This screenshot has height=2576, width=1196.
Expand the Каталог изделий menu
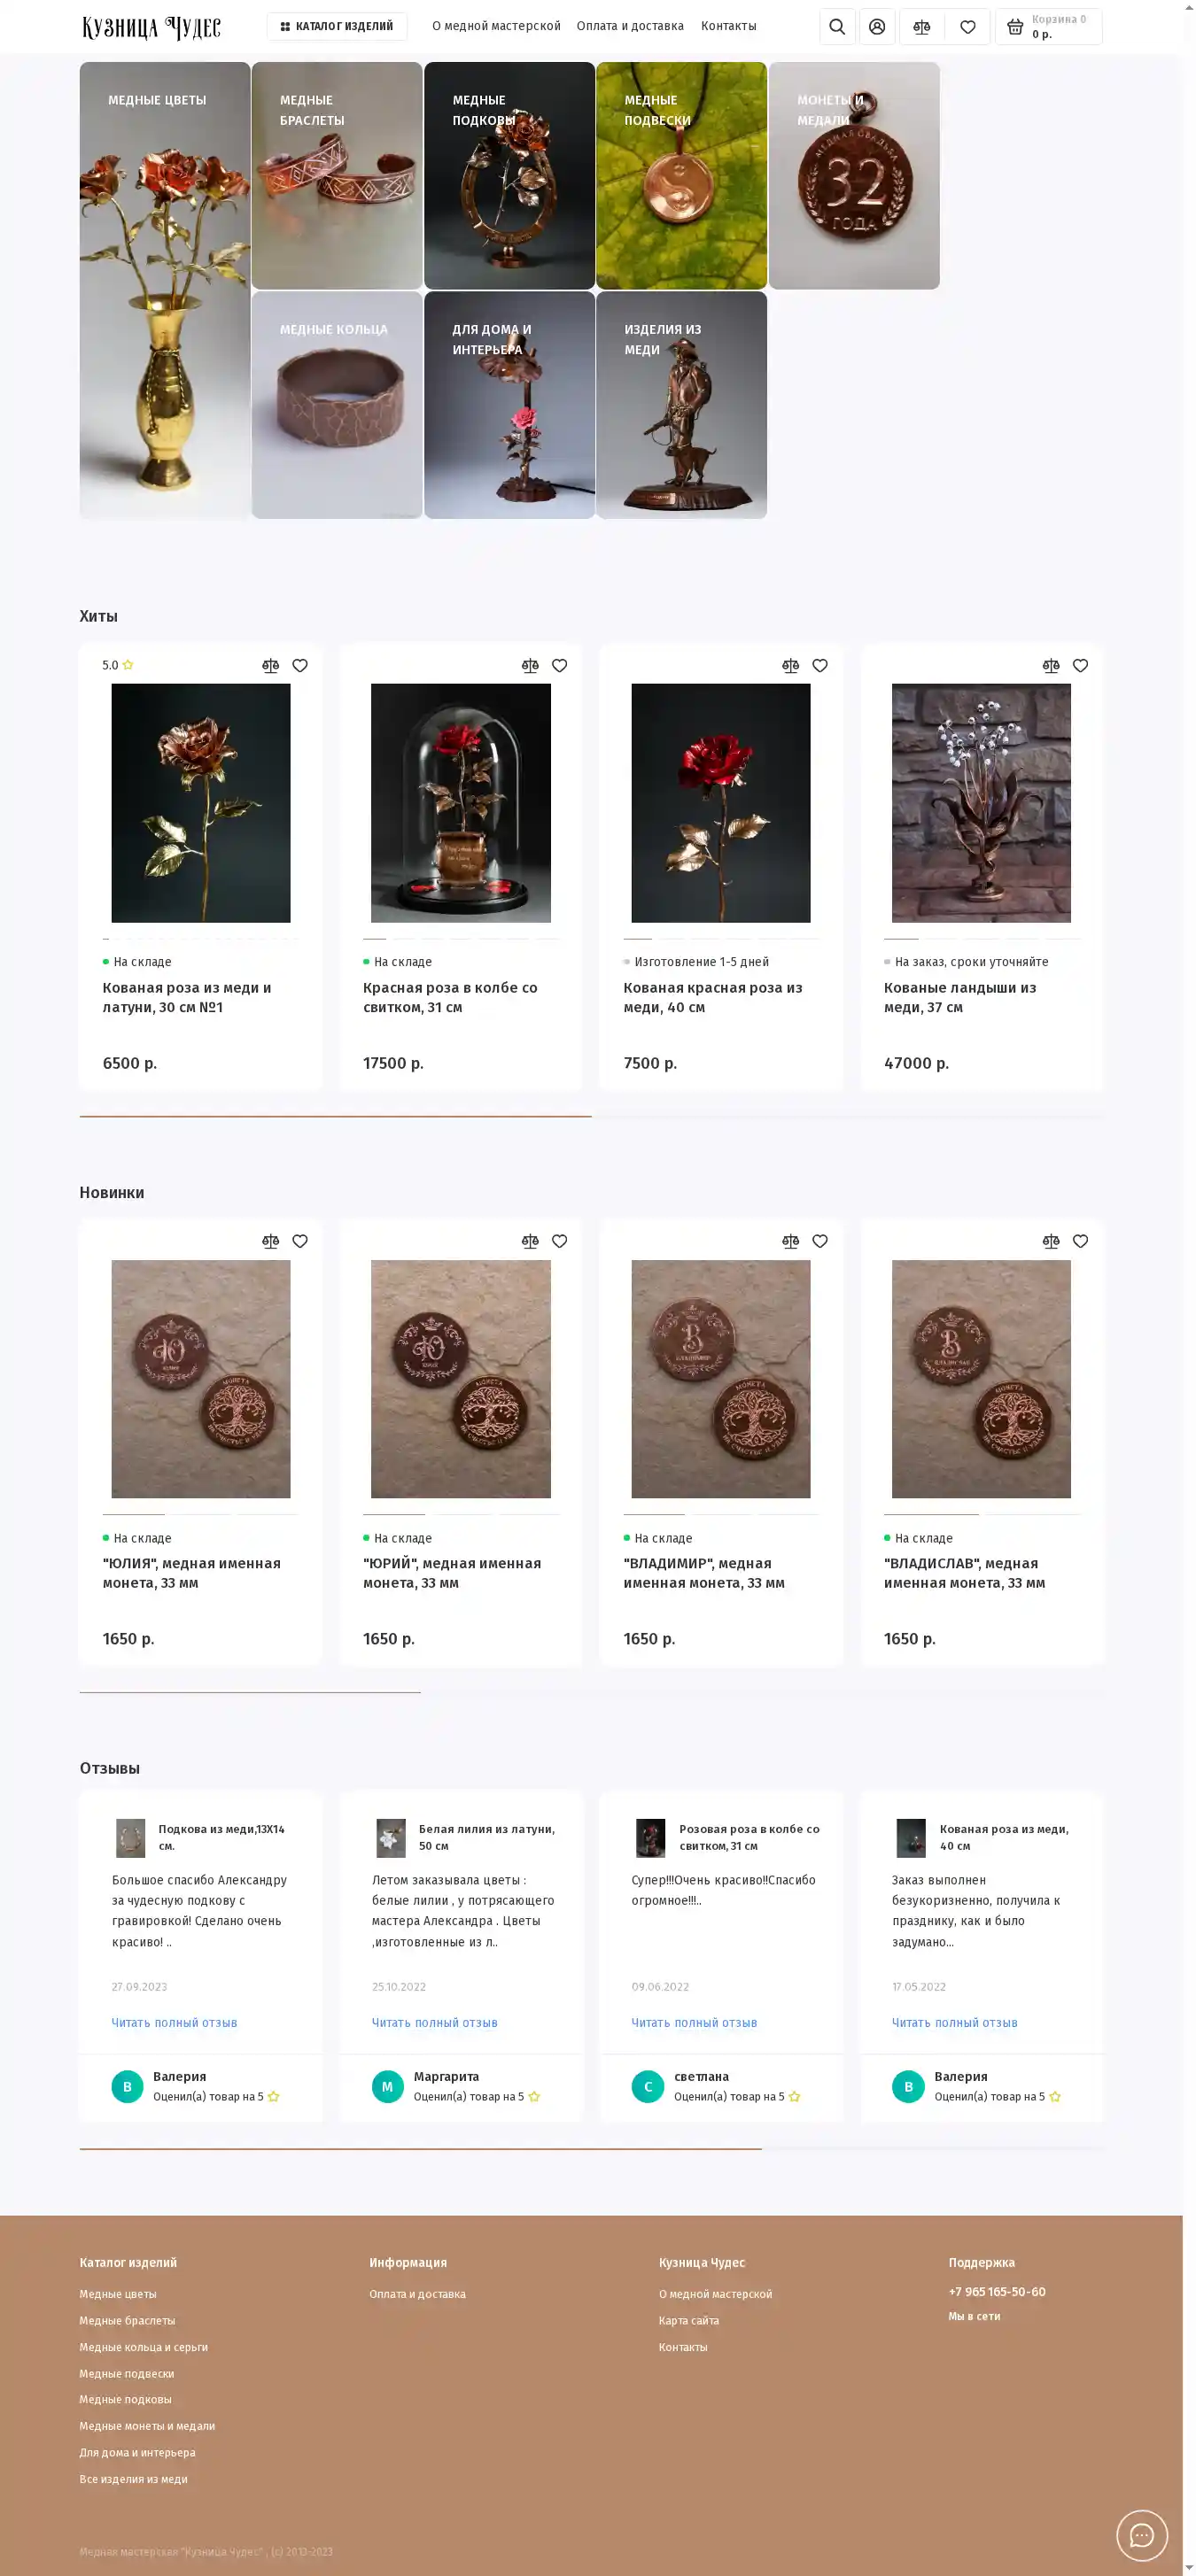pyautogui.click(x=337, y=26)
